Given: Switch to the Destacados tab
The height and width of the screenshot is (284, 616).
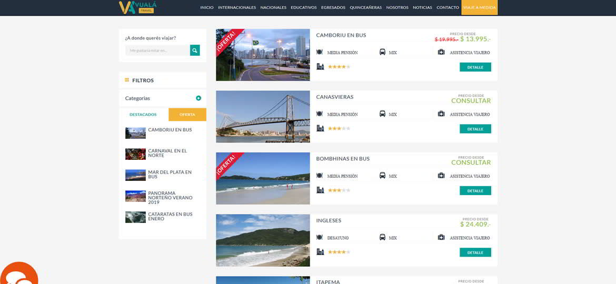Looking at the screenshot, I should click(x=143, y=115).
